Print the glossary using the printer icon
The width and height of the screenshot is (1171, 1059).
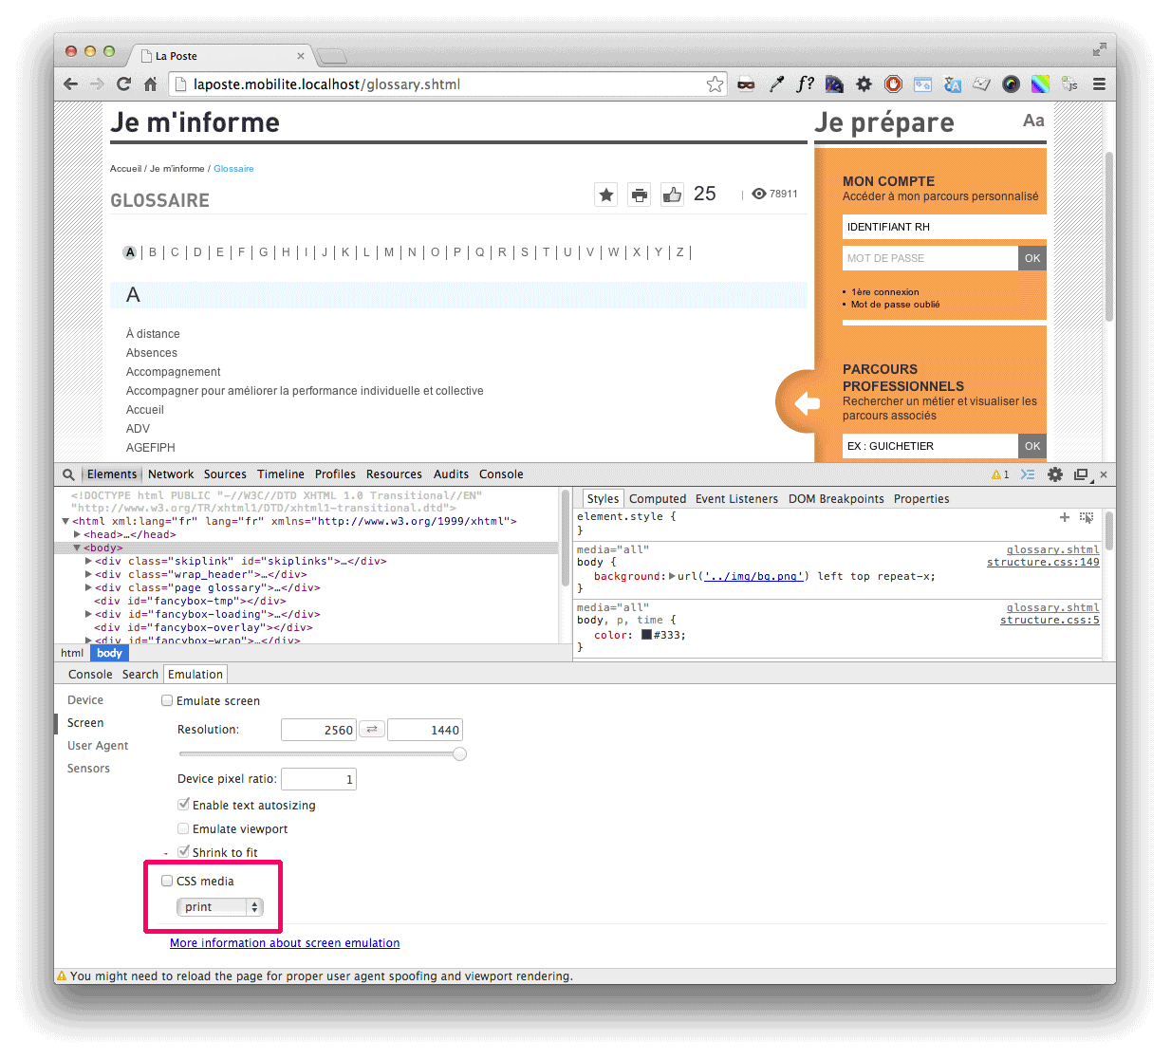point(640,195)
